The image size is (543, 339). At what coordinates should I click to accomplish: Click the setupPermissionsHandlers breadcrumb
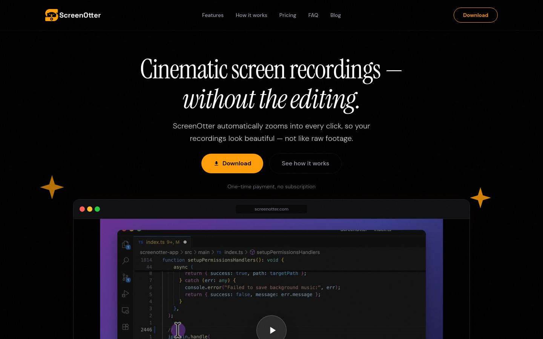(x=285, y=252)
